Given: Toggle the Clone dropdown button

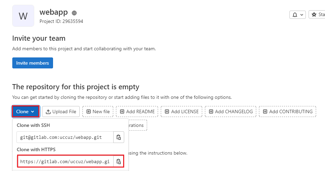Looking at the screenshot, I should [x=26, y=111].
